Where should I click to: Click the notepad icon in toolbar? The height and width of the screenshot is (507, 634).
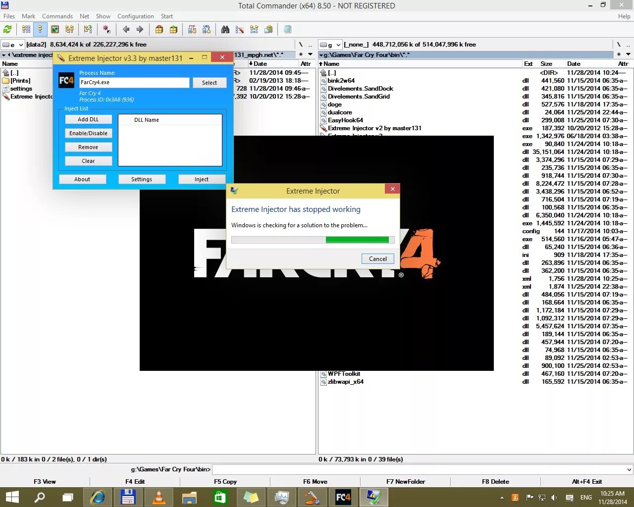click(287, 30)
